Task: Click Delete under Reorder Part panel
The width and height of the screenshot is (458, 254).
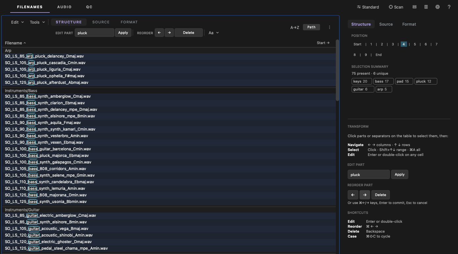Action: (x=381, y=195)
